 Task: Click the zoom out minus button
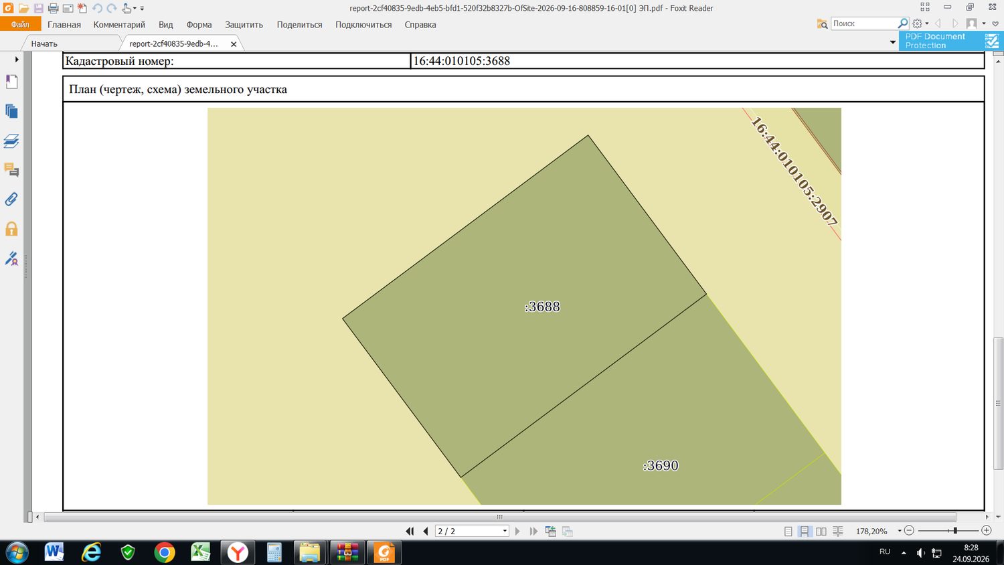point(909,530)
